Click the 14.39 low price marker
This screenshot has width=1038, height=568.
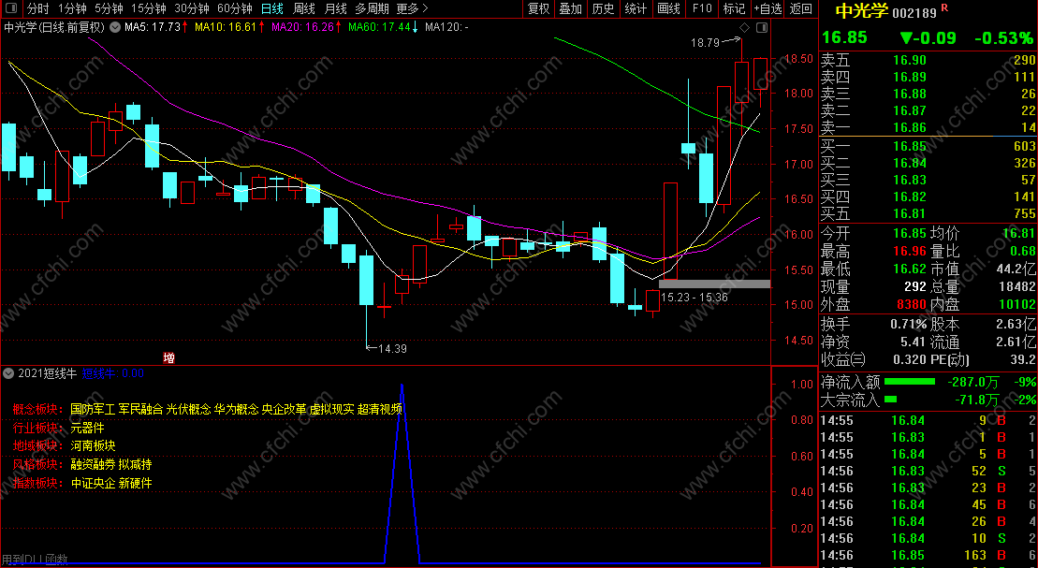pos(392,348)
